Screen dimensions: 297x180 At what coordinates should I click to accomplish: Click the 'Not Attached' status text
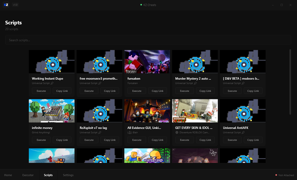click(286, 175)
